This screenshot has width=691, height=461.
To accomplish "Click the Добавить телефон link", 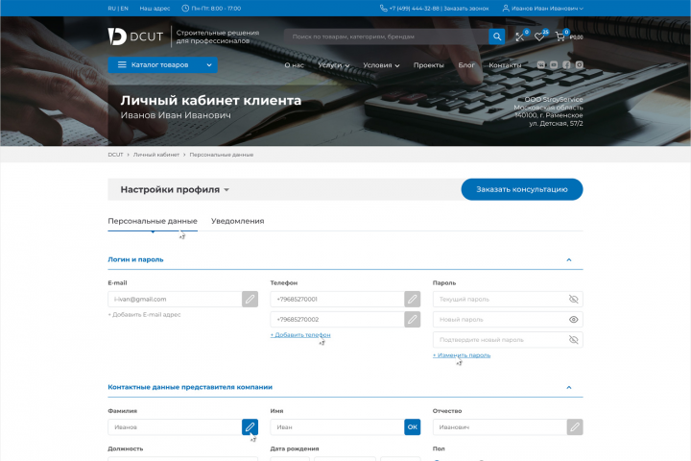I will (x=300, y=335).
